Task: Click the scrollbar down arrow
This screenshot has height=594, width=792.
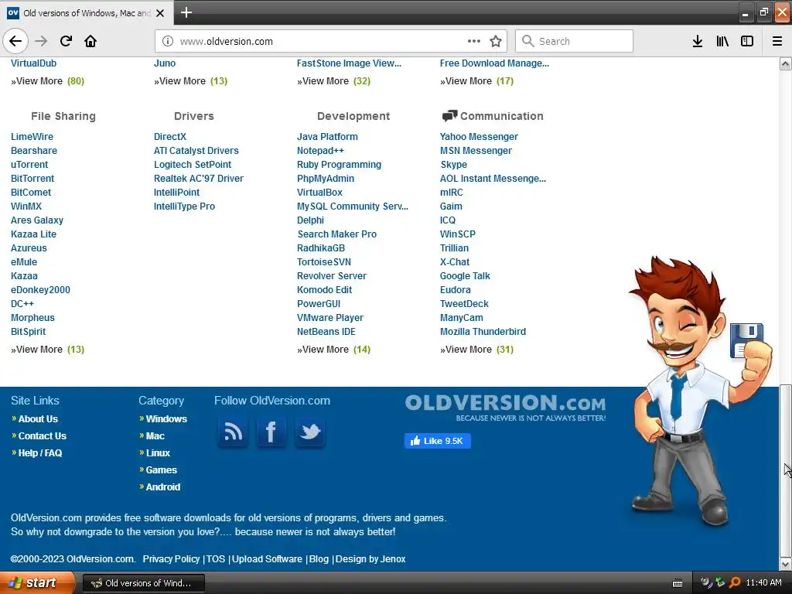Action: coord(785,564)
